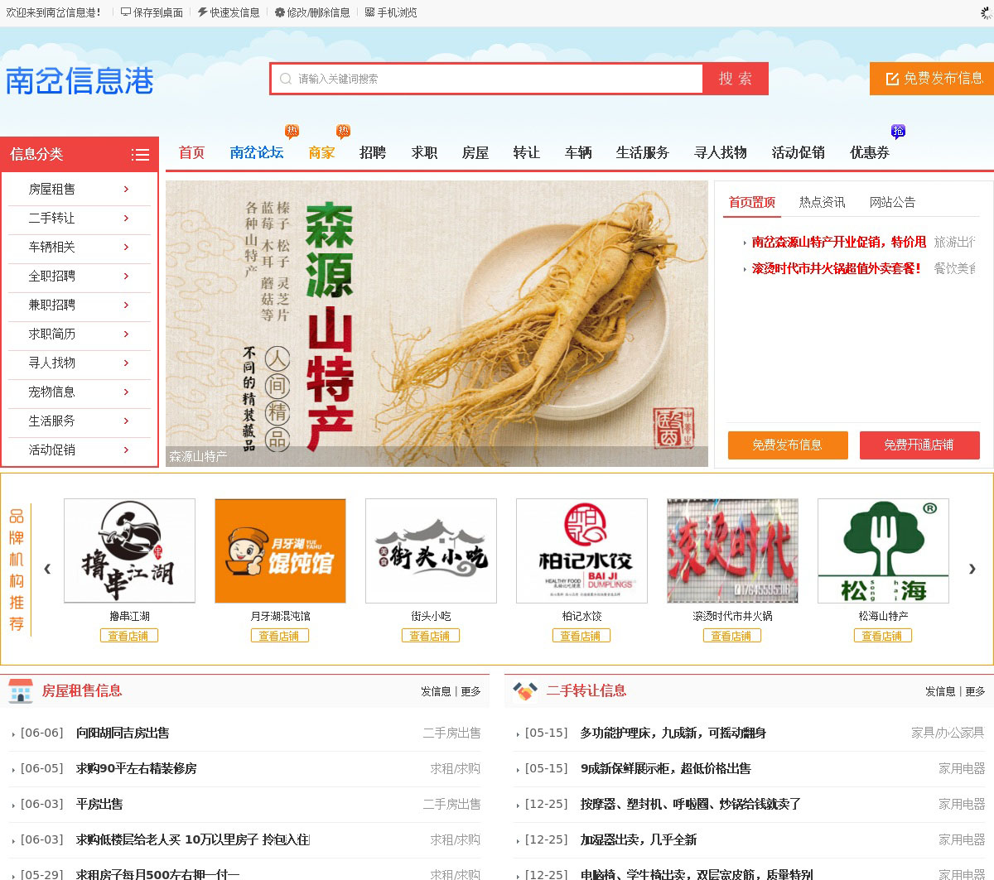
Task: Click the 滚烫时代市井火锅 storefront image
Action: [x=732, y=551]
